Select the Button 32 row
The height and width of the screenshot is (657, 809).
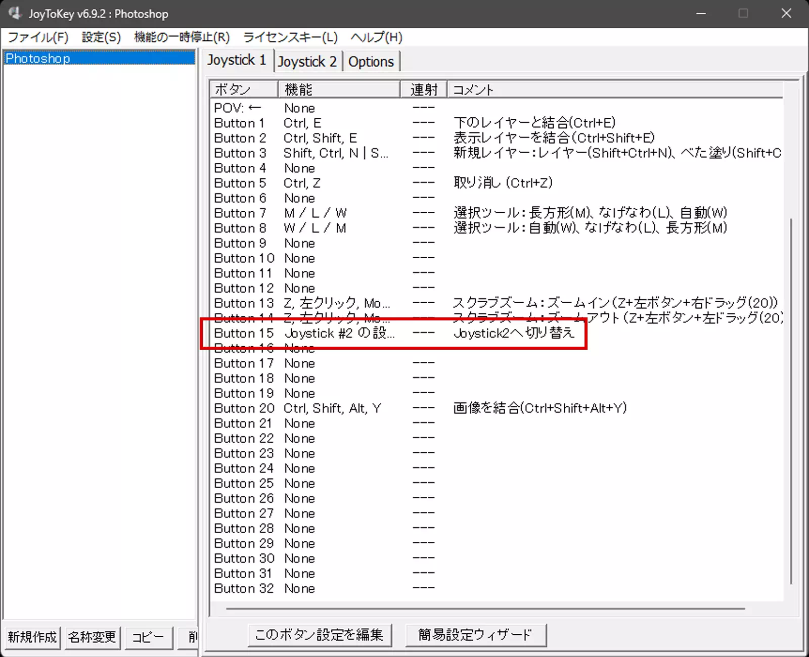click(x=497, y=589)
